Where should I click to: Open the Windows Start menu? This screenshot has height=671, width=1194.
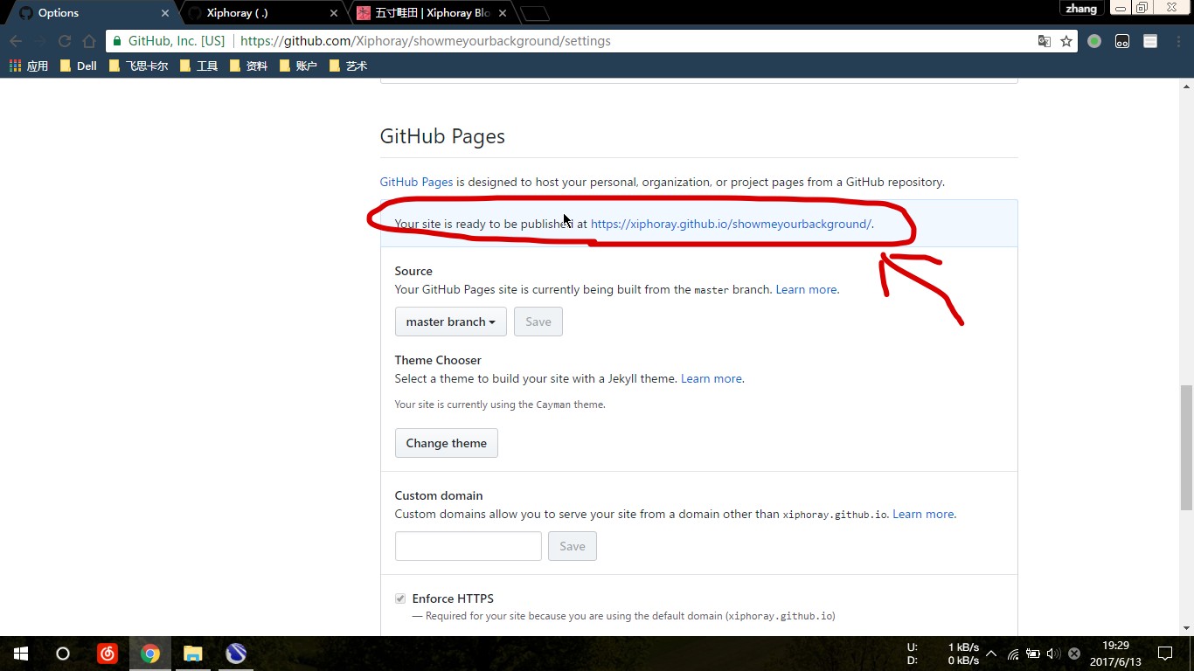(21, 654)
